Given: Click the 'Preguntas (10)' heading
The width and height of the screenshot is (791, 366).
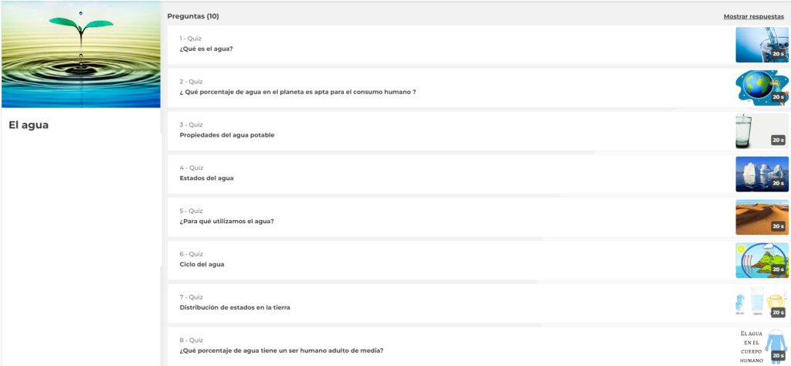Looking at the screenshot, I should coord(193,16).
